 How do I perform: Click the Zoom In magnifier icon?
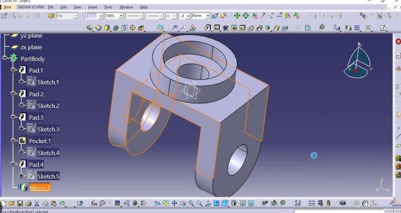[x=191, y=203]
